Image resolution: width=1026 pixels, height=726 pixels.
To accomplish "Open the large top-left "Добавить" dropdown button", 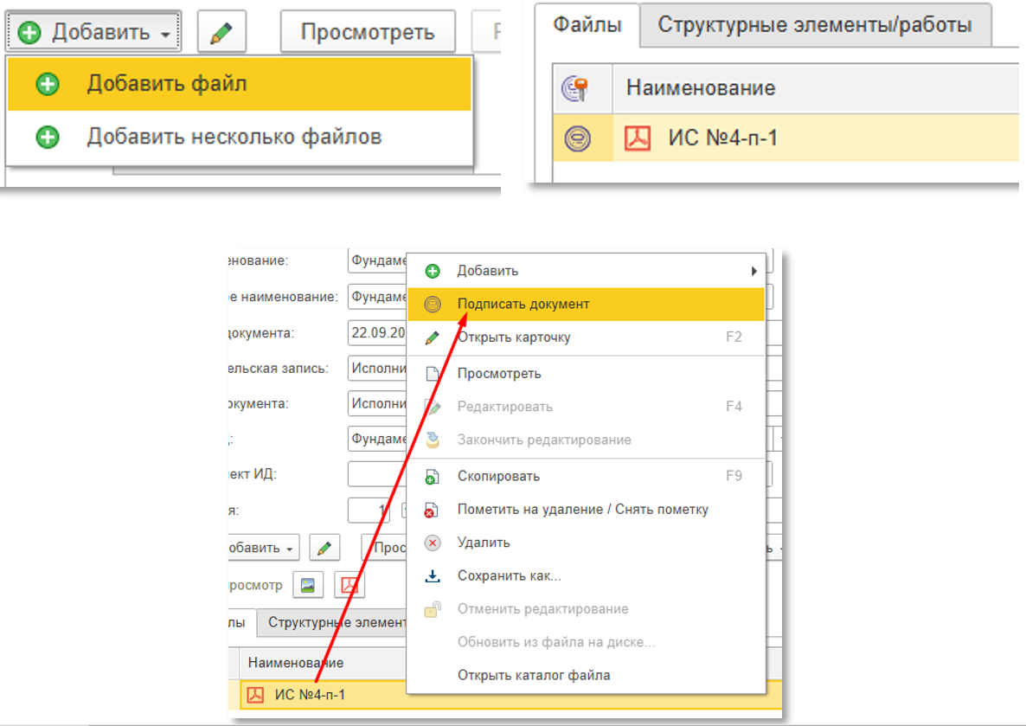I will [x=94, y=33].
